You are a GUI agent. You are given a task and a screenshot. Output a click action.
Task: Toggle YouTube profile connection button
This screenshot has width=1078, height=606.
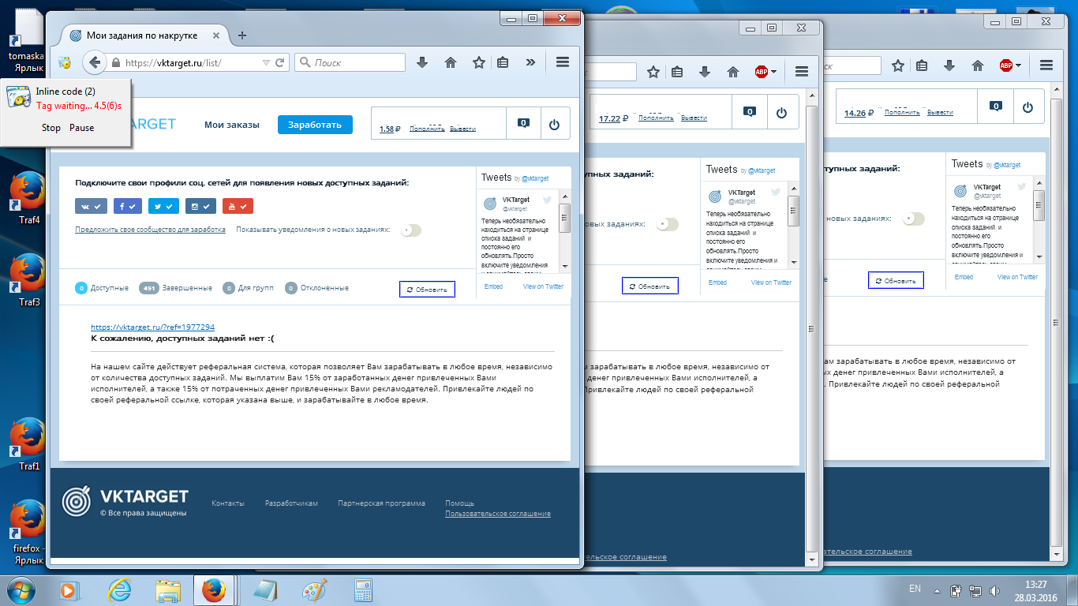click(238, 206)
